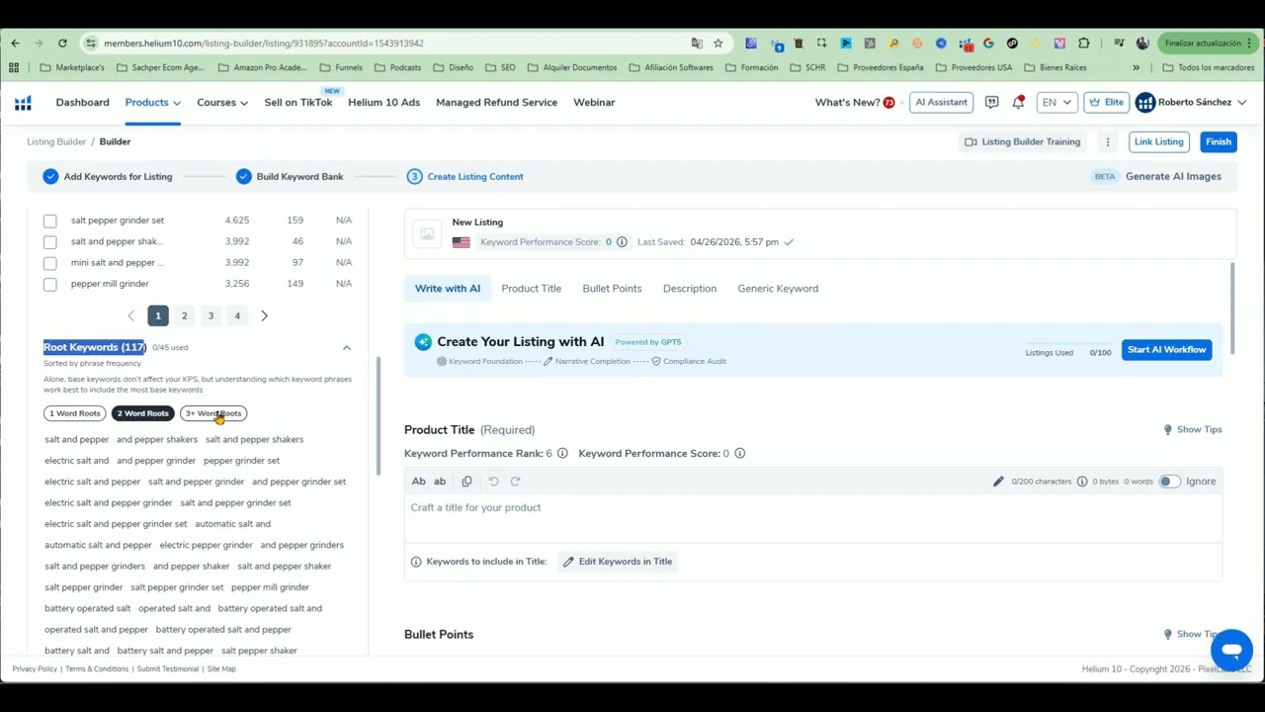
Task: Click Edit Keywords in Title button
Action: tap(618, 562)
